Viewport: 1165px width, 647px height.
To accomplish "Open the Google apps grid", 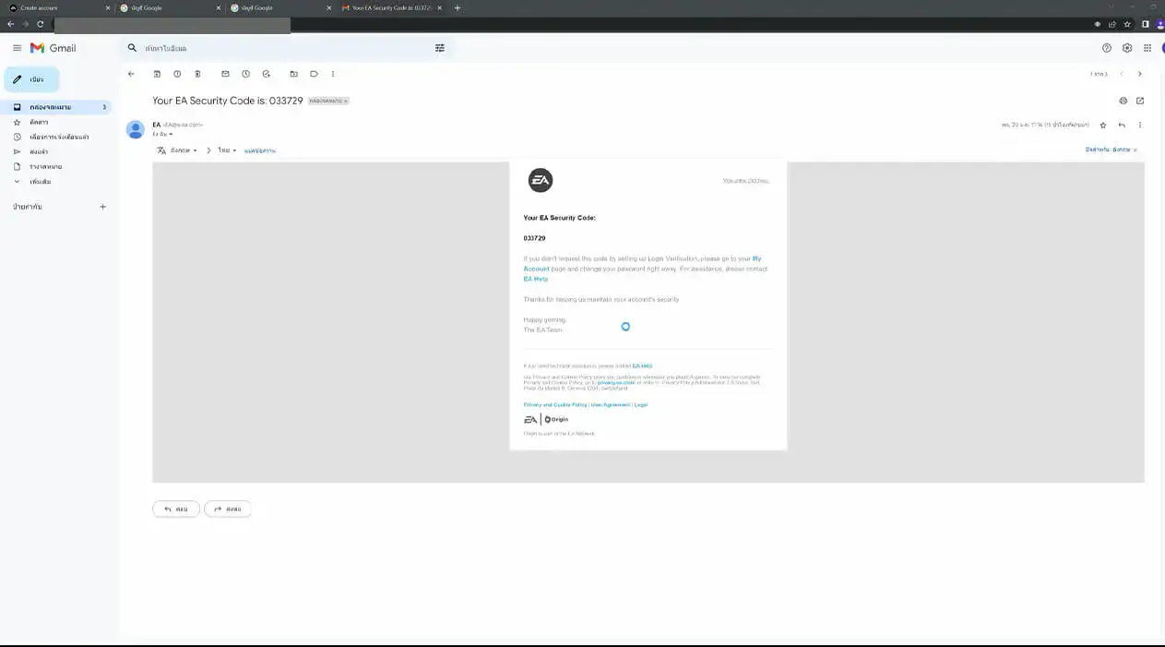I will pyautogui.click(x=1147, y=48).
